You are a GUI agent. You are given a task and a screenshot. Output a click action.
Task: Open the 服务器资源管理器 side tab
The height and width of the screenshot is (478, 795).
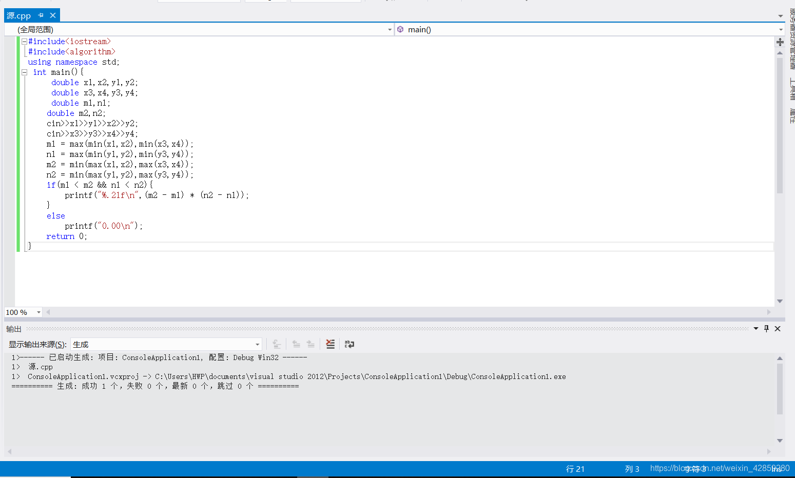[791, 39]
